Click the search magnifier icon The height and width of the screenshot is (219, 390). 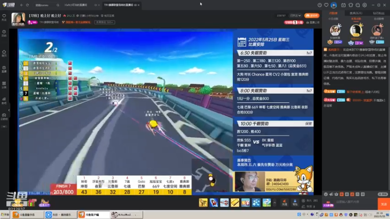[x=58, y=5]
